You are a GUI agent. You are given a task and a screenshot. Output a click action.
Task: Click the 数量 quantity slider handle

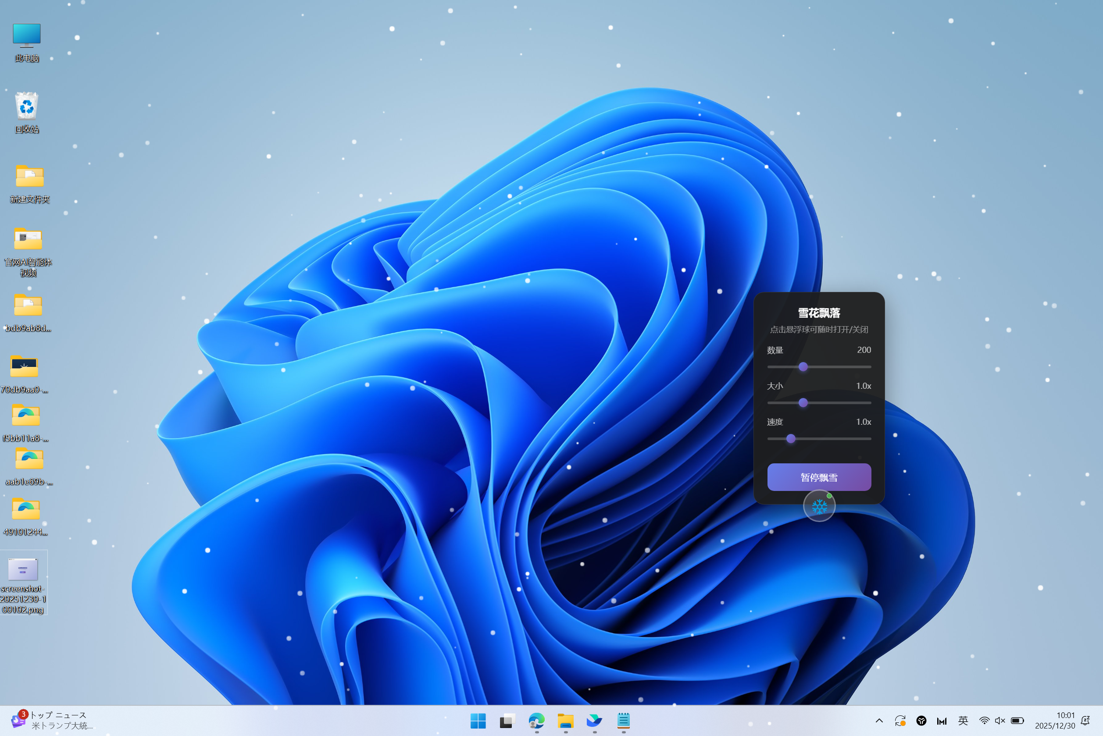803,366
